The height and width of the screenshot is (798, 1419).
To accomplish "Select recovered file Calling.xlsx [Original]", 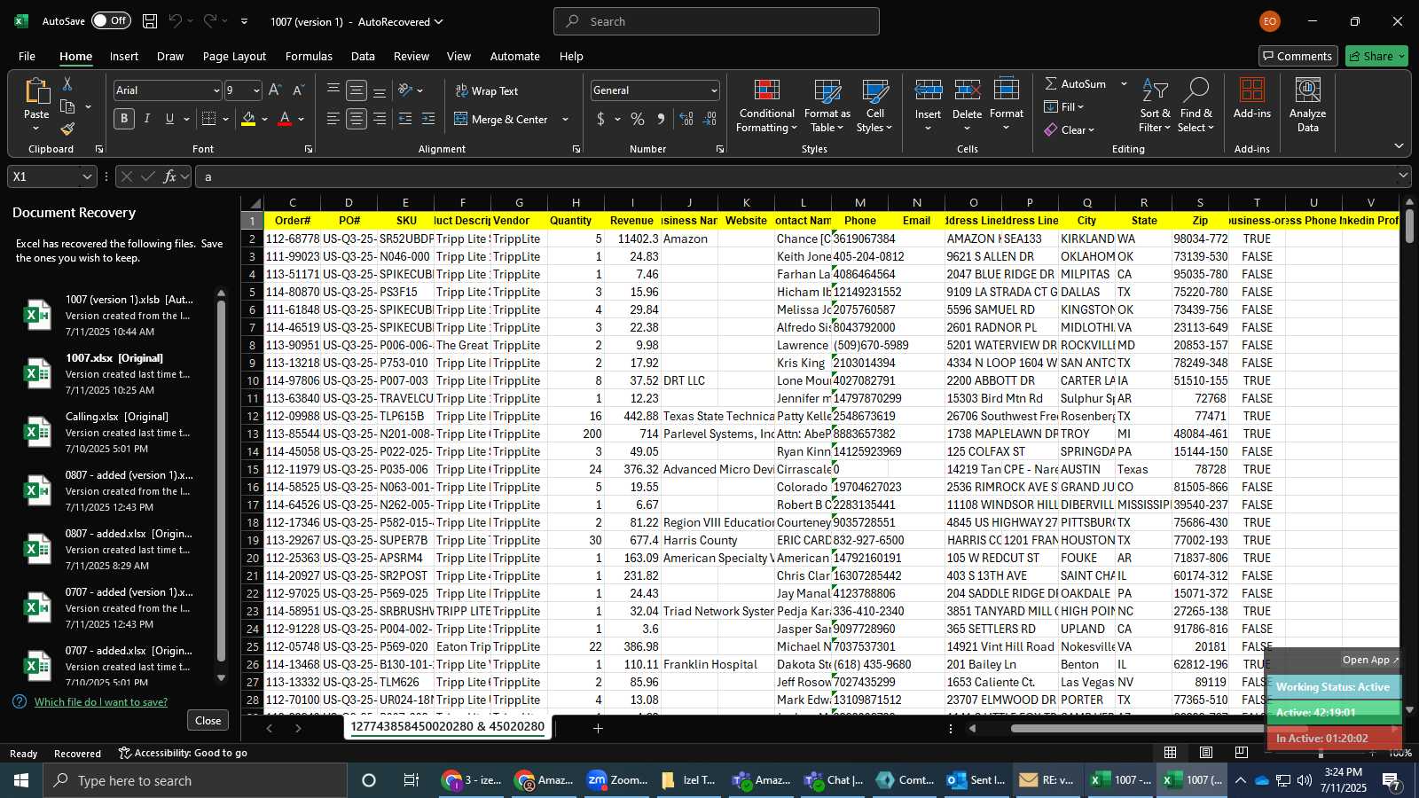I will (x=115, y=432).
